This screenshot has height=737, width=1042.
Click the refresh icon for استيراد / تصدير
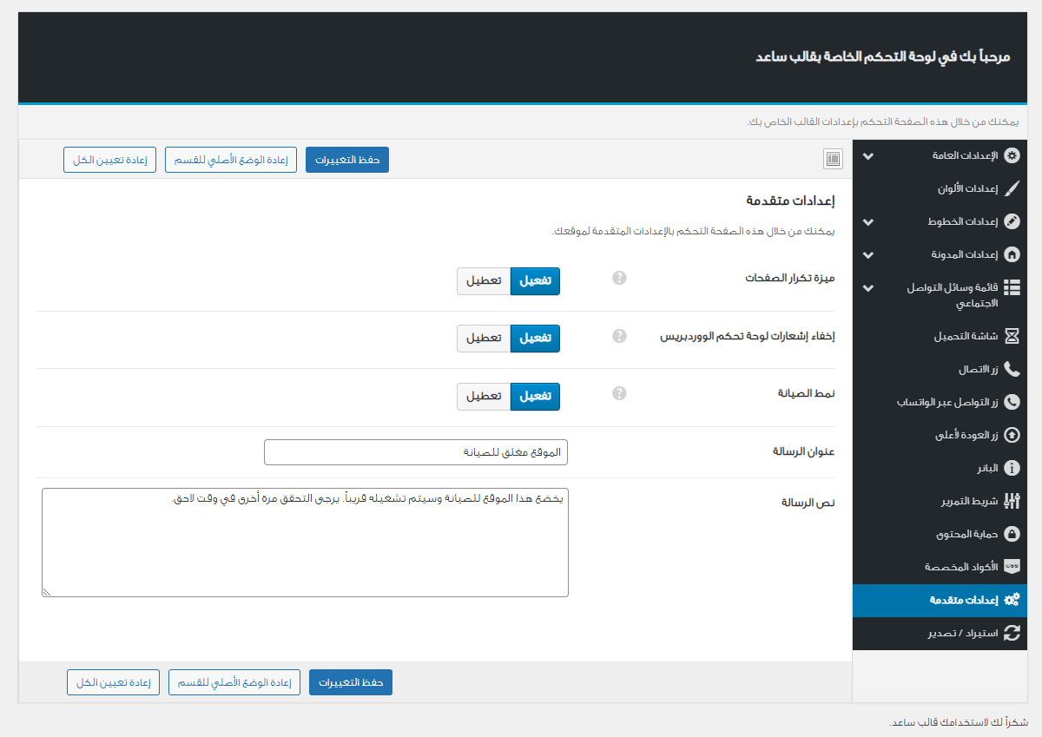coord(1012,633)
